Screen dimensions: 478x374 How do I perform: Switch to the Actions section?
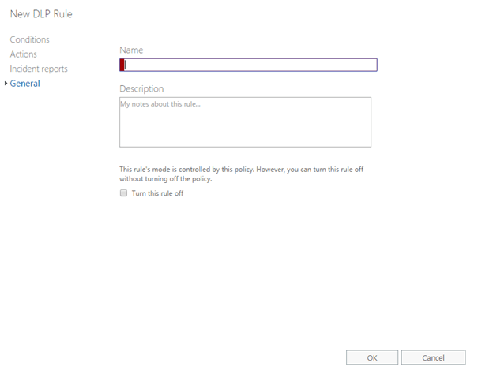pos(23,54)
